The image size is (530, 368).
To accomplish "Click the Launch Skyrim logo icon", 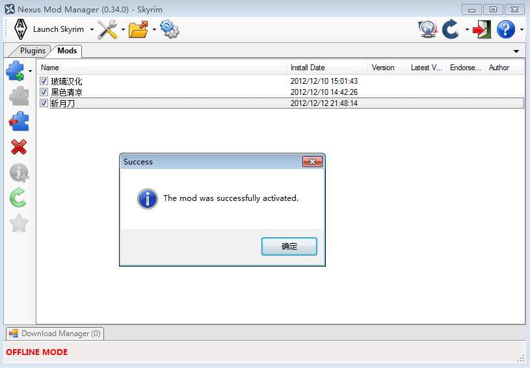I will coord(21,29).
